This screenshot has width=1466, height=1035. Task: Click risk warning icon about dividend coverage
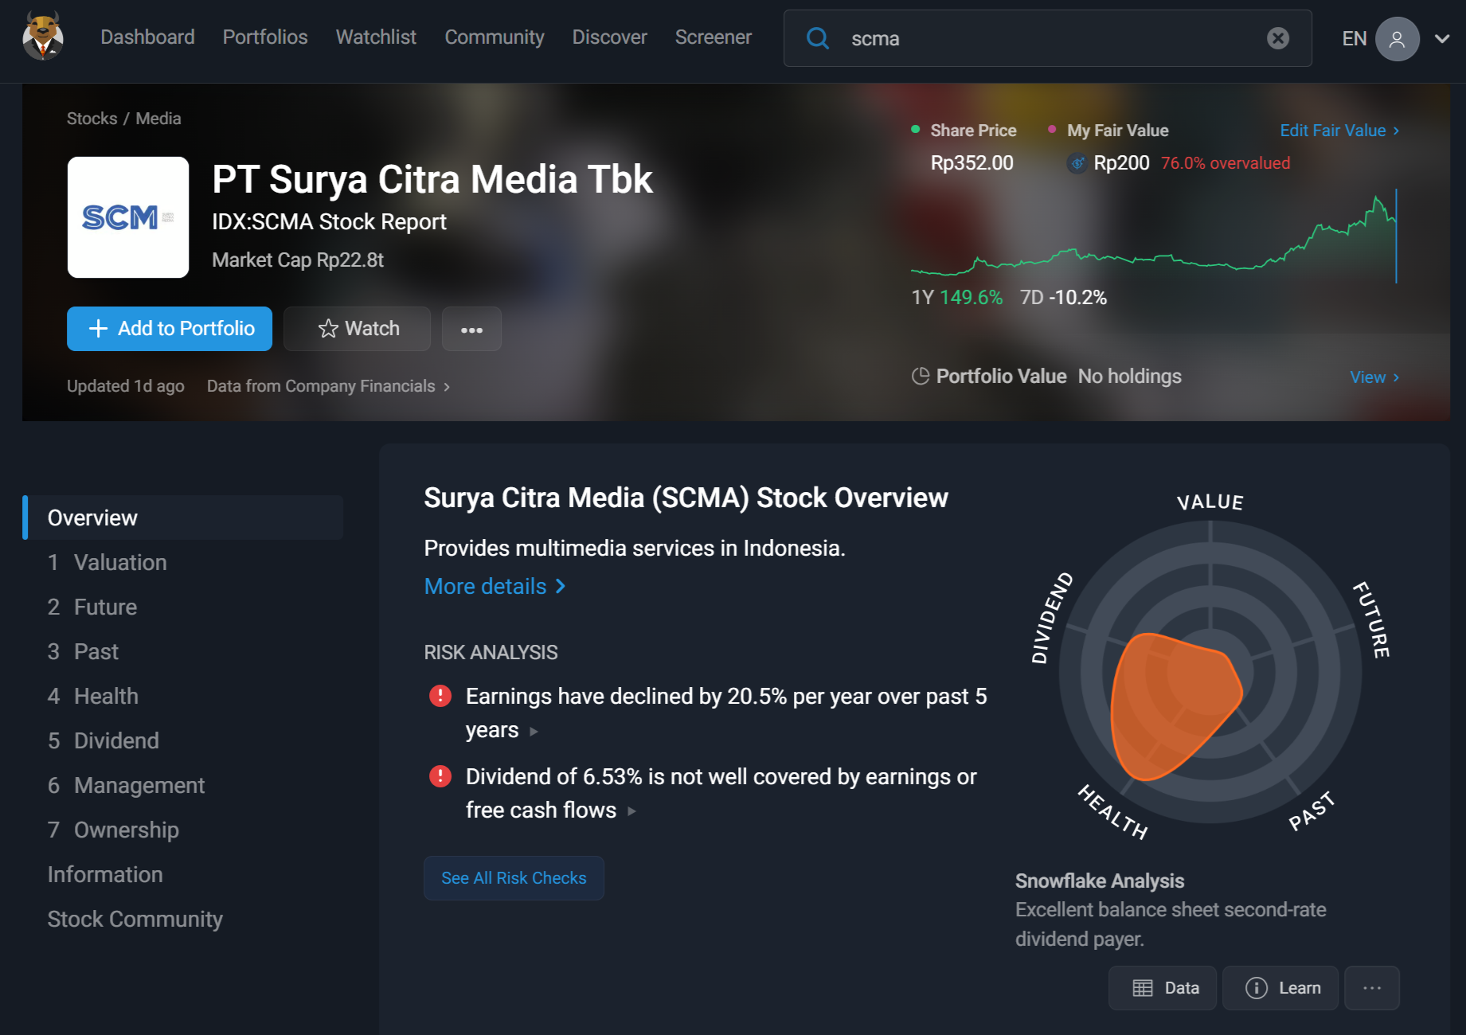pos(440,776)
